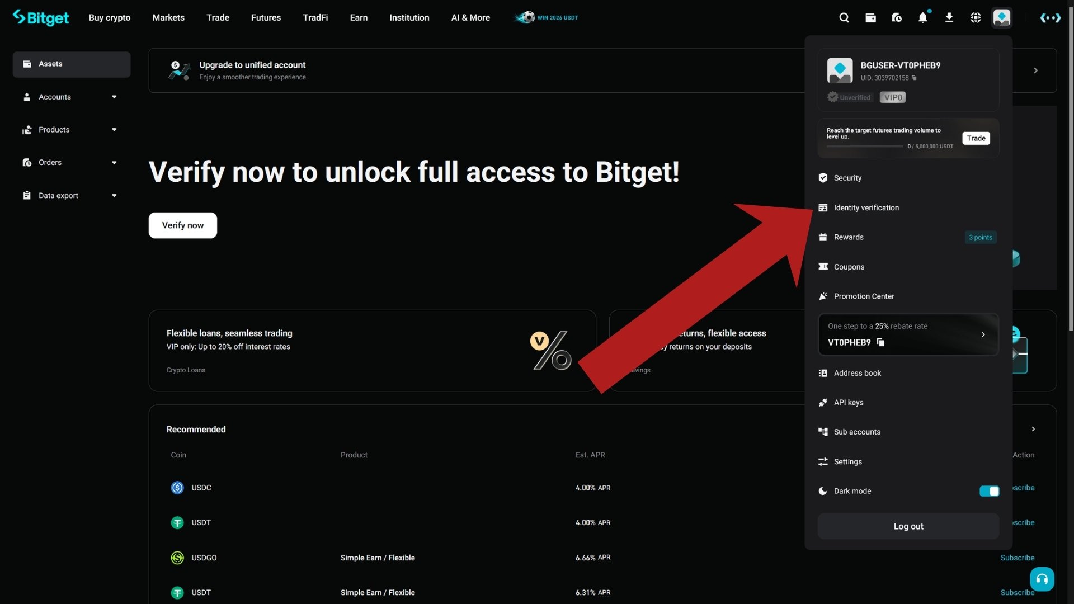1074x604 pixels.
Task: Open Markets menu
Action: (168, 18)
